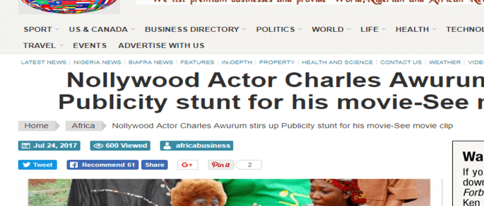Click the Twitter Tweet button
Screen dimensions: 484x206
pos(37,165)
